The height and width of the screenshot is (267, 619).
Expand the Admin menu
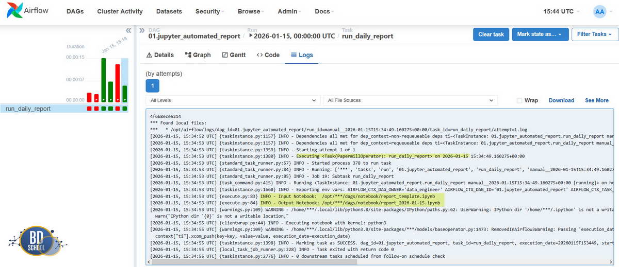289,11
